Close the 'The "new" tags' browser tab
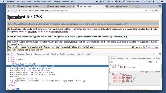The image size is (166, 93). click(103, 6)
